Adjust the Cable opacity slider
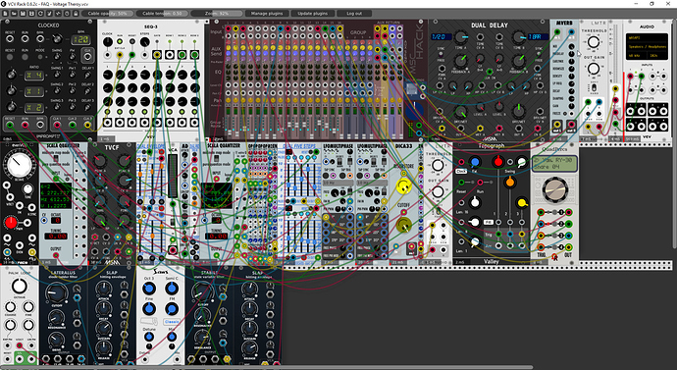Image resolution: width=677 pixels, height=370 pixels. pos(108,14)
